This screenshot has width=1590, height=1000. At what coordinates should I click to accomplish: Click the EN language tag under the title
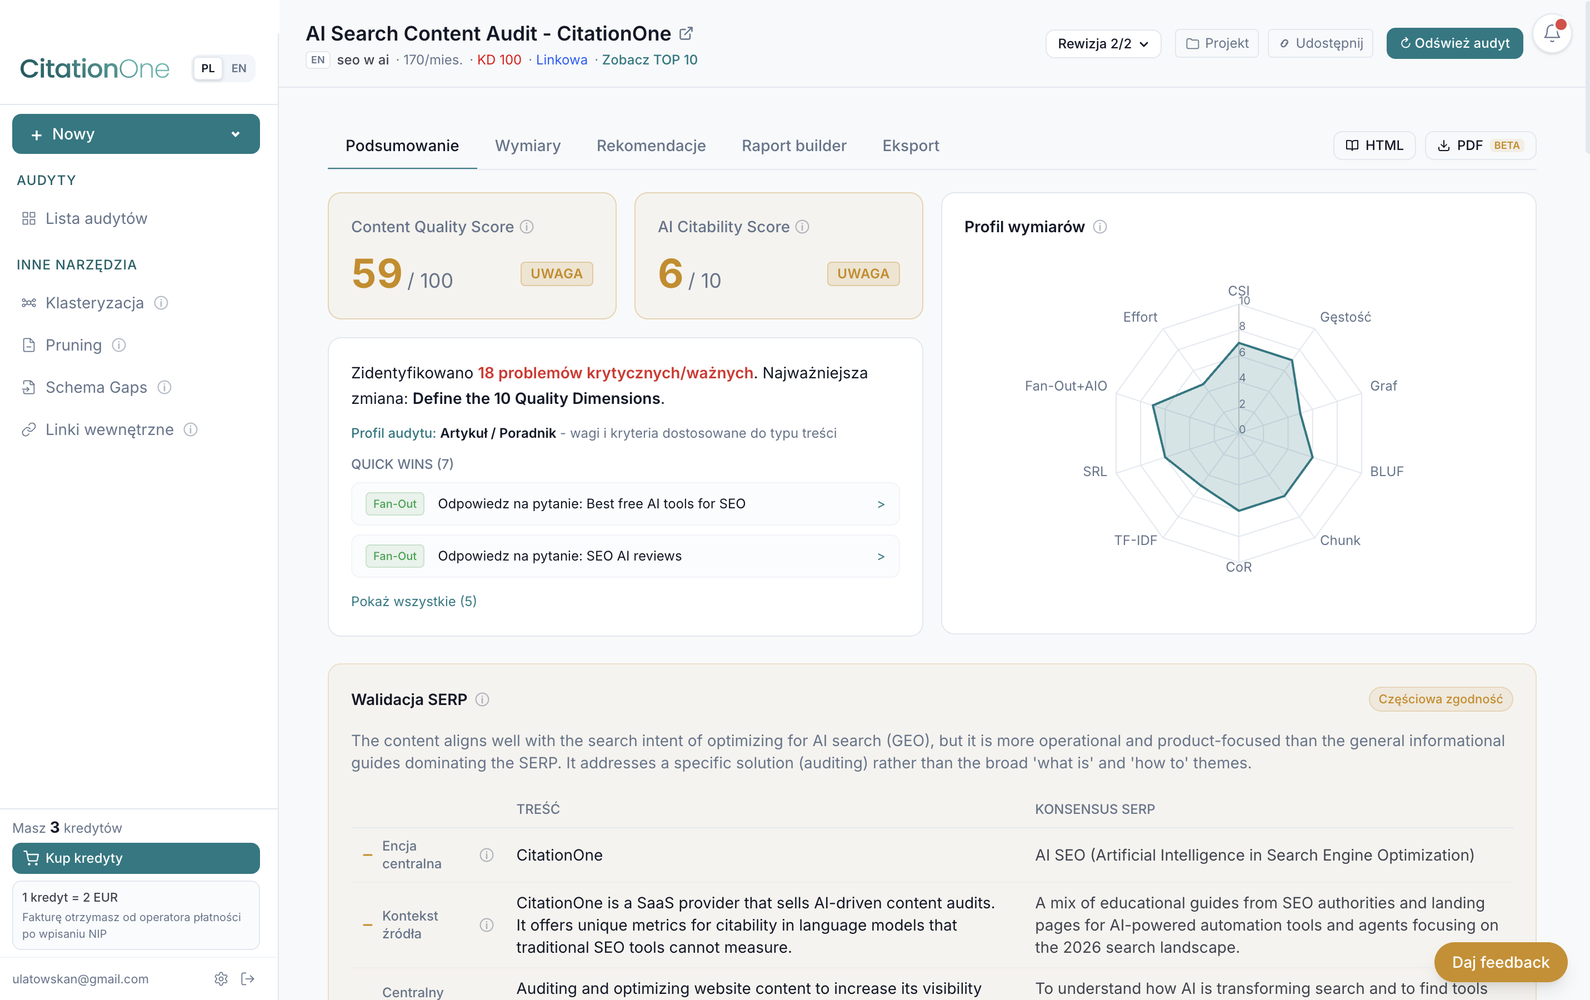click(318, 60)
